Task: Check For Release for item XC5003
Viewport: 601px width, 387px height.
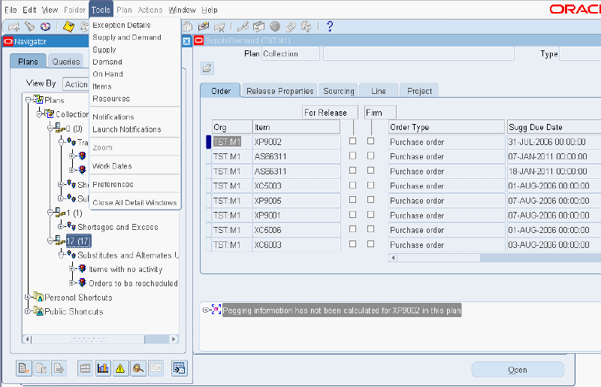Action: 352,186
